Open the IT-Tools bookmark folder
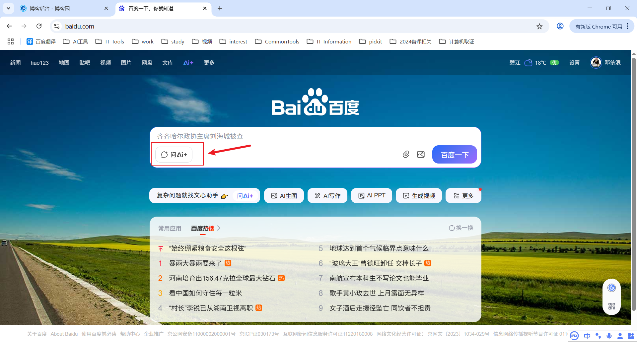 [x=110, y=41]
